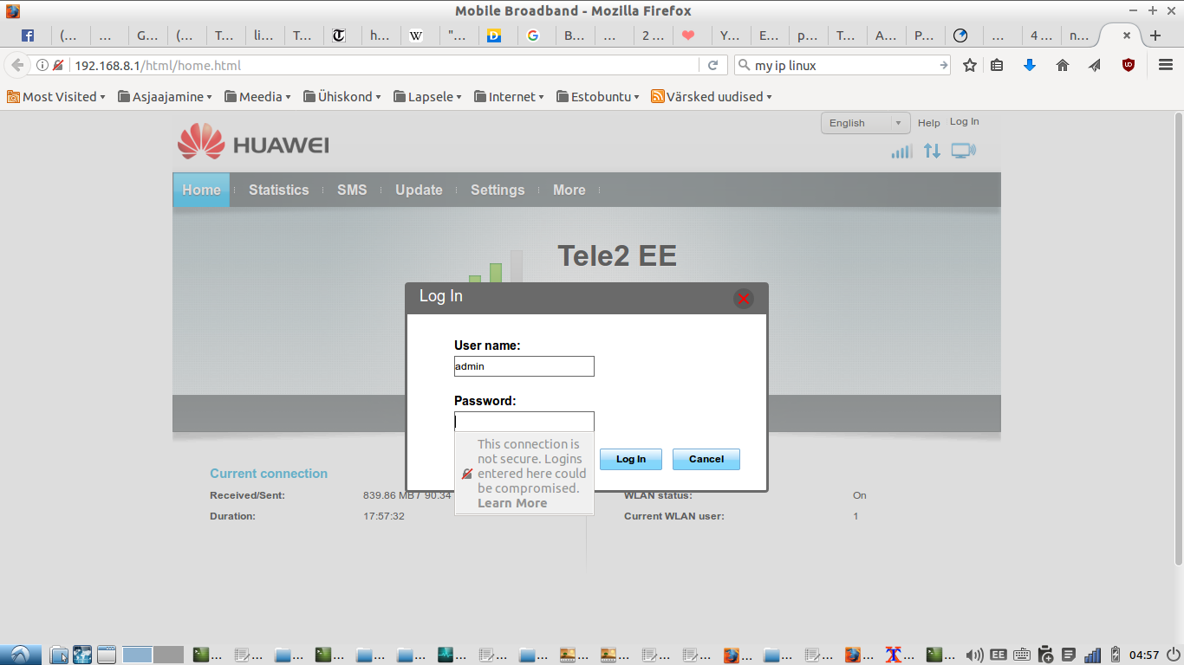Expand the Internet bookmarks folder
This screenshot has height=665, width=1184.
509,97
